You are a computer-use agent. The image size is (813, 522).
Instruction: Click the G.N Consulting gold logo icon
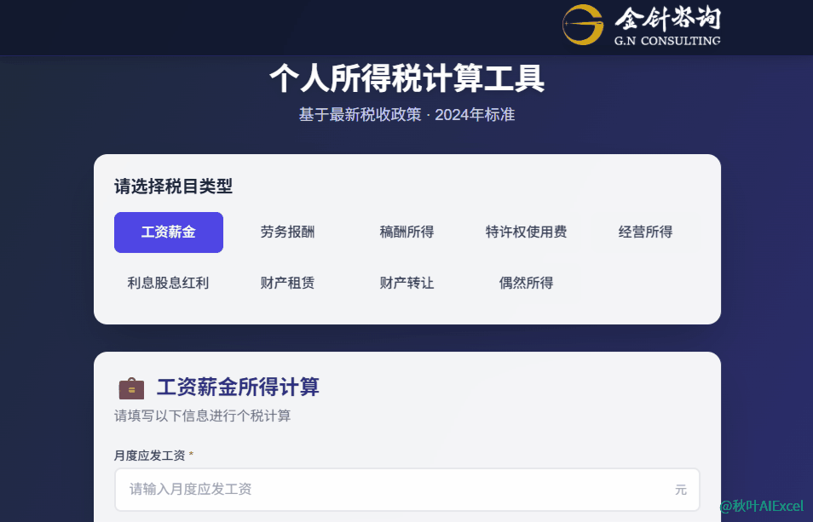pyautogui.click(x=583, y=25)
